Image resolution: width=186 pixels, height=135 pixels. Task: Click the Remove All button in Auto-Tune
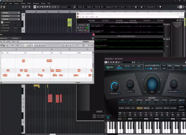coord(147,108)
